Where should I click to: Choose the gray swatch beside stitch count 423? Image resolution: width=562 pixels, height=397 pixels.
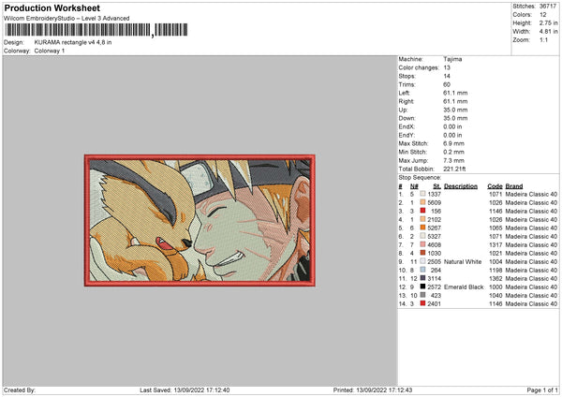[422, 295]
